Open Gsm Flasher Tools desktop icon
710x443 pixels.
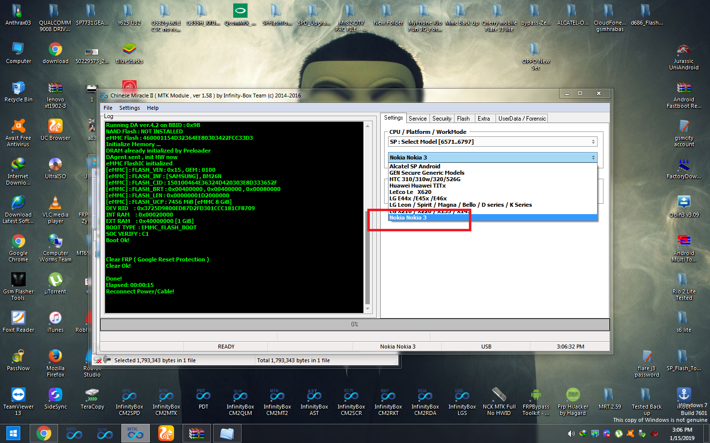[18, 286]
